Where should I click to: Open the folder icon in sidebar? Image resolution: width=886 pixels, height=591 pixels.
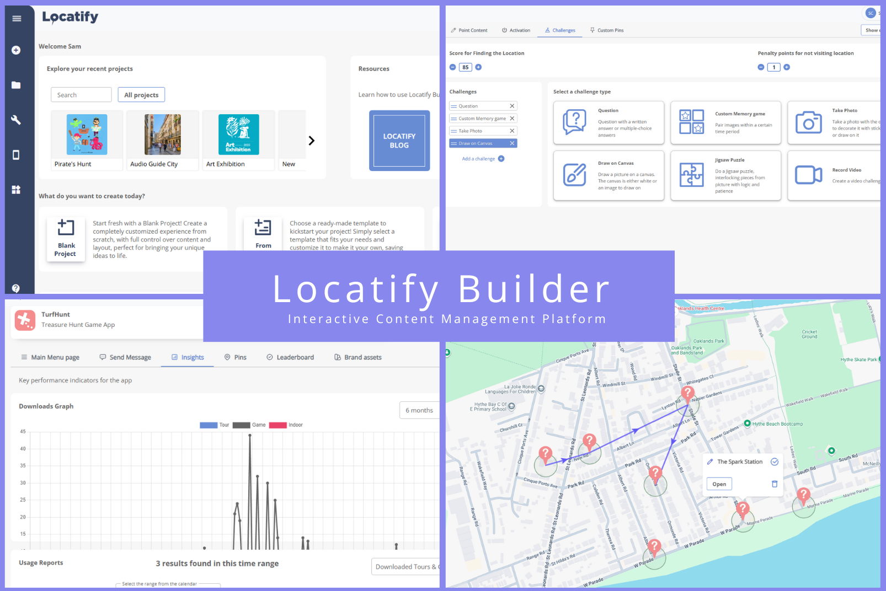17,85
